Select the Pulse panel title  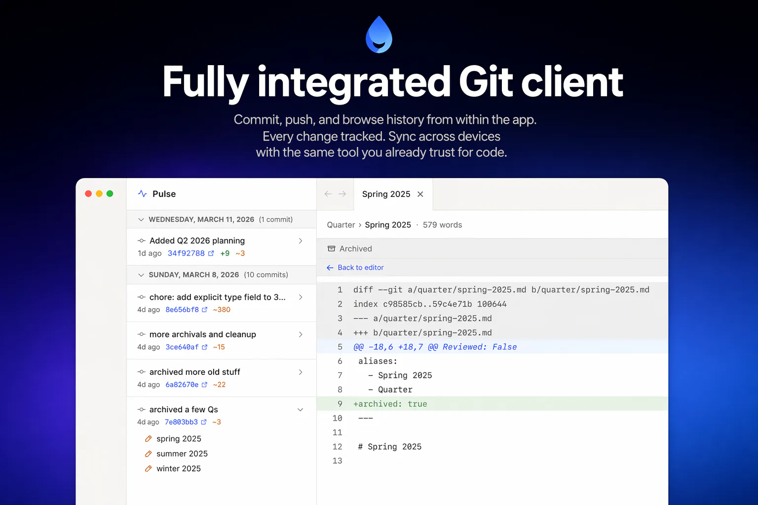pos(164,194)
